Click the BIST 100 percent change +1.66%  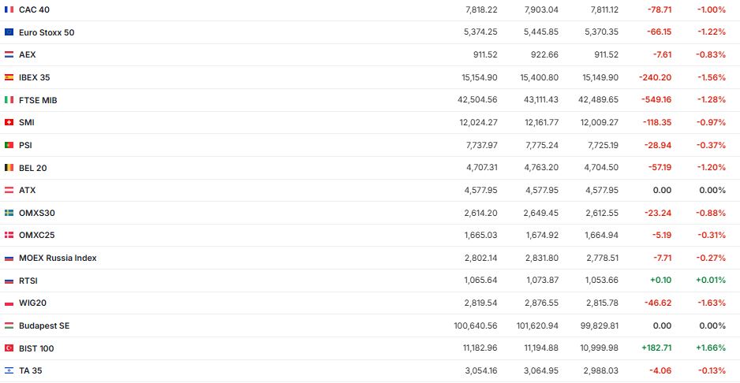709,348
